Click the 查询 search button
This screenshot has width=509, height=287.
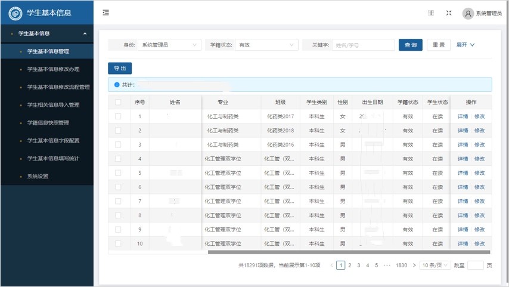(411, 45)
